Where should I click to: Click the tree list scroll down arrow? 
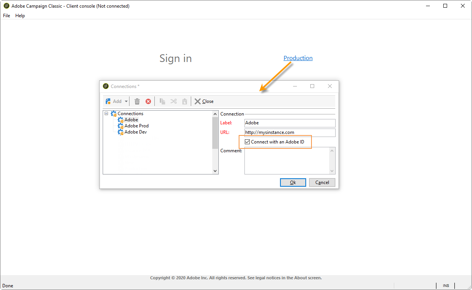pos(215,171)
